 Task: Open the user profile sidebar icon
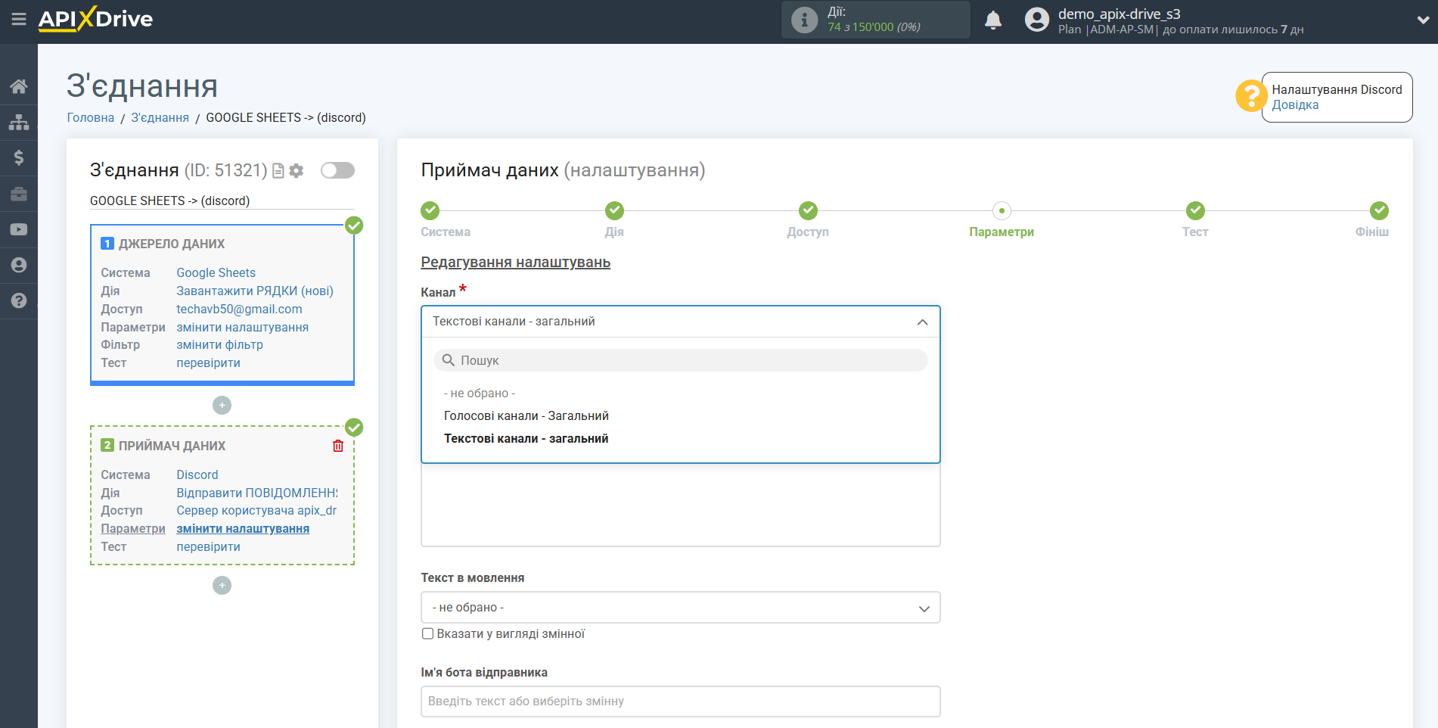19,265
